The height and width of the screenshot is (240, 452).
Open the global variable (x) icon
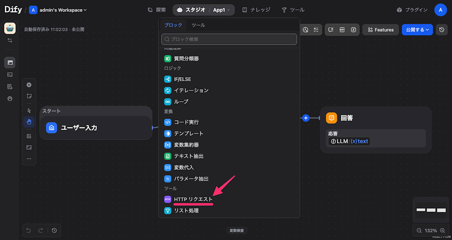tap(353, 30)
